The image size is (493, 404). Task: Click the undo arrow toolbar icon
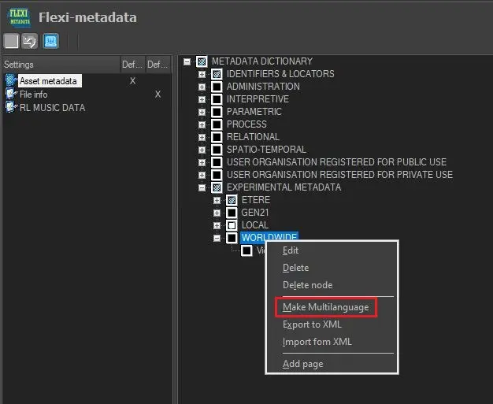point(31,41)
